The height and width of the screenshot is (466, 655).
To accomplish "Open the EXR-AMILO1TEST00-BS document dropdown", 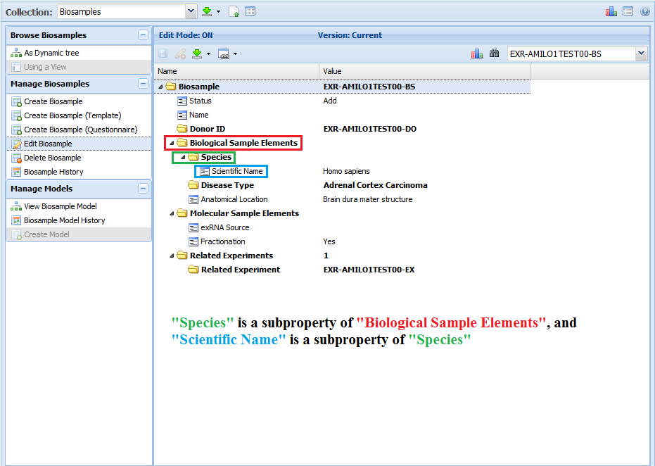I will tap(640, 53).
